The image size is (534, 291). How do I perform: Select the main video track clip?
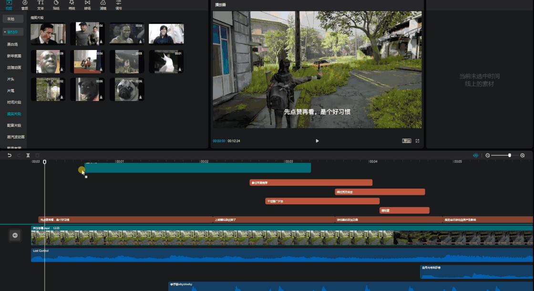282,236
